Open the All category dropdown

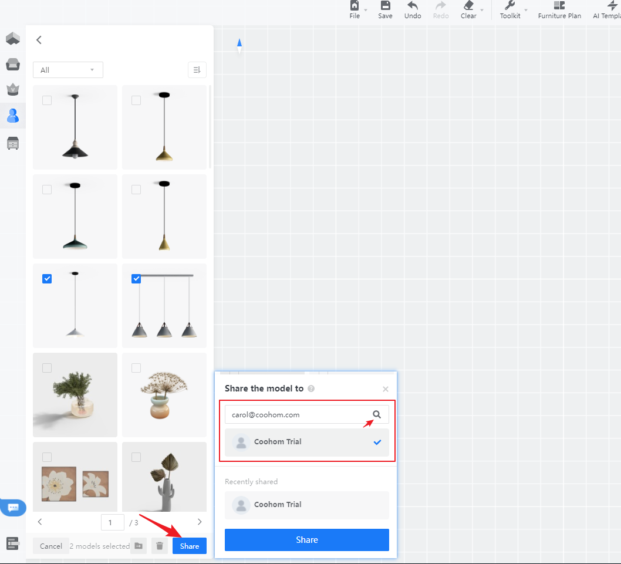click(x=67, y=70)
